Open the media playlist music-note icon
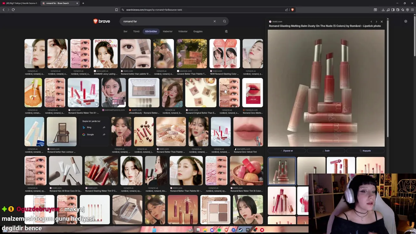The width and height of the screenshot is (416, 234). [388, 10]
